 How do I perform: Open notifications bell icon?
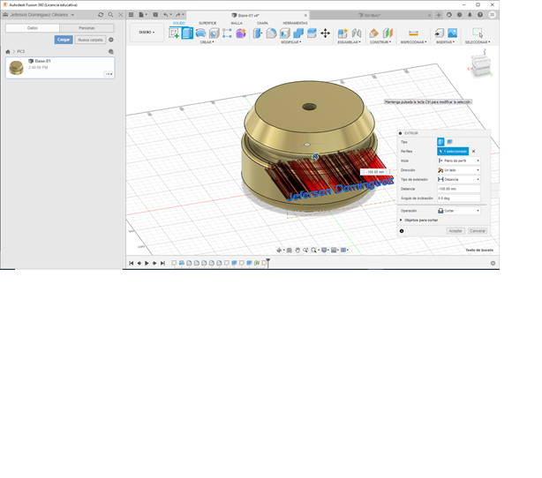(470, 14)
